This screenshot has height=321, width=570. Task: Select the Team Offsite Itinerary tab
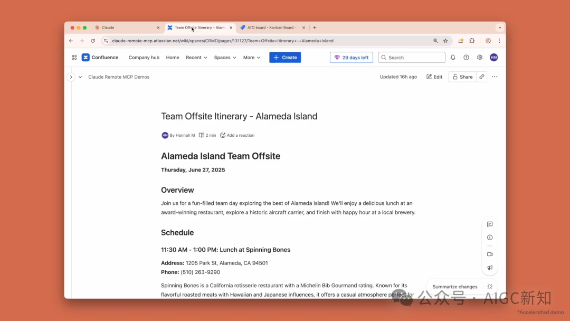point(200,27)
